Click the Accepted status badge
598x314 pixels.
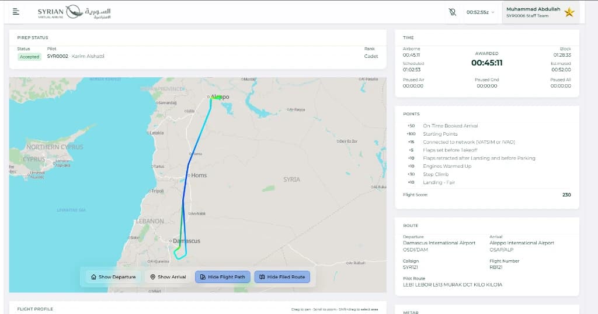click(x=29, y=57)
